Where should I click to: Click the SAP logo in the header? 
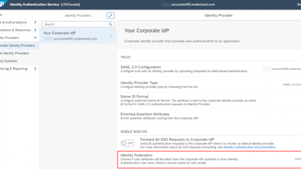pos(2,4)
